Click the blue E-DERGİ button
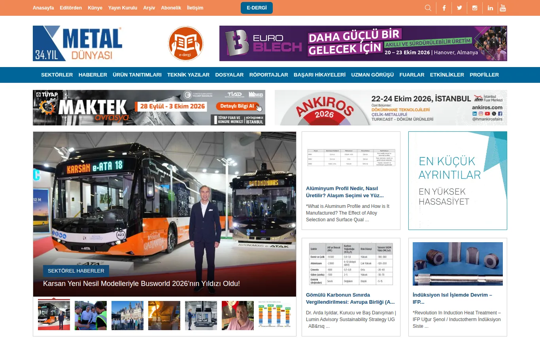 (x=257, y=8)
